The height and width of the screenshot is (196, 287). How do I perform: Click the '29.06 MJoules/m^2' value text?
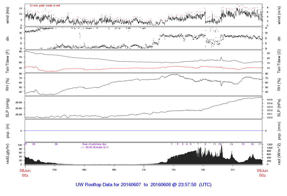tap(97, 147)
